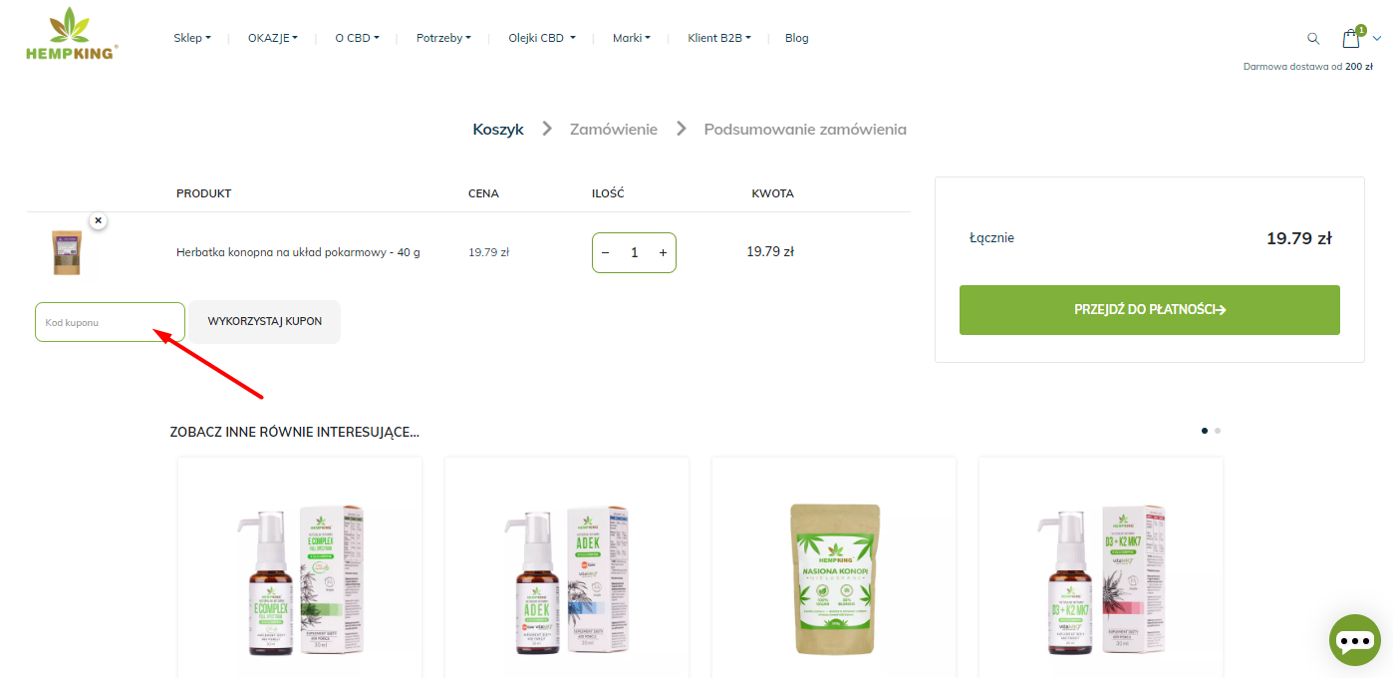The width and height of the screenshot is (1393, 678).
Task: Expand the OKAZJE dropdown
Action: coord(273,38)
